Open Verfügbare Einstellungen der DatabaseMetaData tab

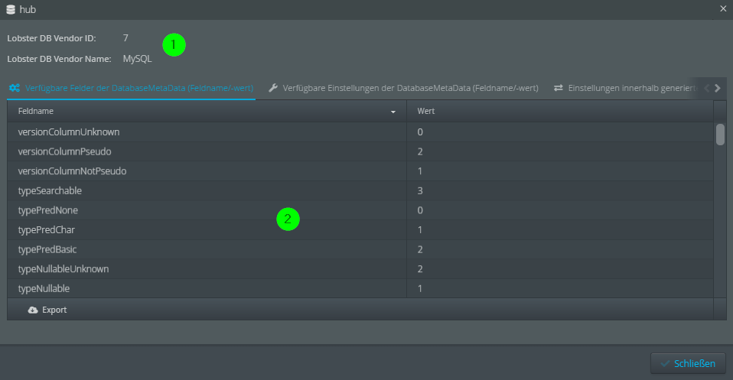(x=409, y=88)
